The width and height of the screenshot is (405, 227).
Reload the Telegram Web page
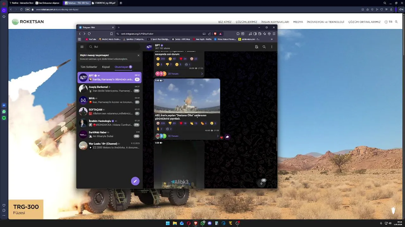click(x=89, y=34)
